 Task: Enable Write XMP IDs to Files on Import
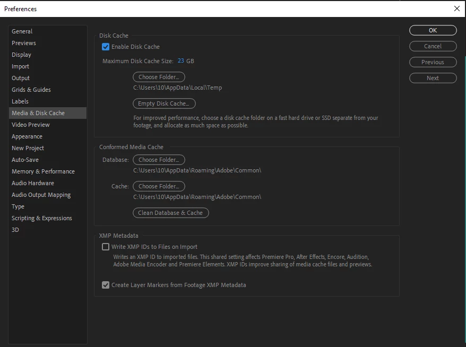(106, 247)
